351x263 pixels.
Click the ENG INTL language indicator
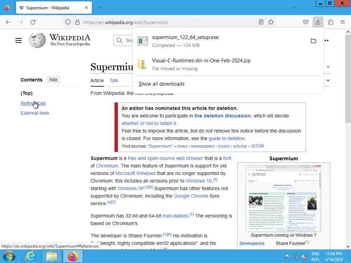coord(315,256)
